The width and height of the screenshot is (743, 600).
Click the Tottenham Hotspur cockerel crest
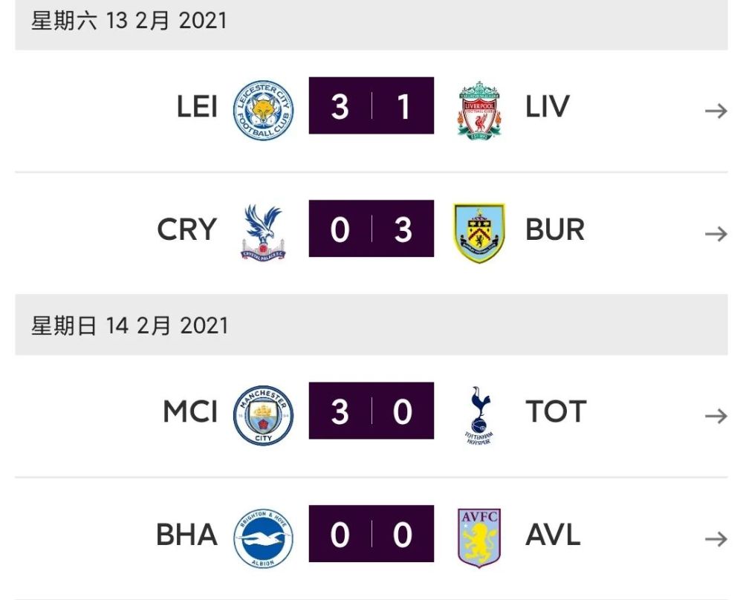coord(479,415)
